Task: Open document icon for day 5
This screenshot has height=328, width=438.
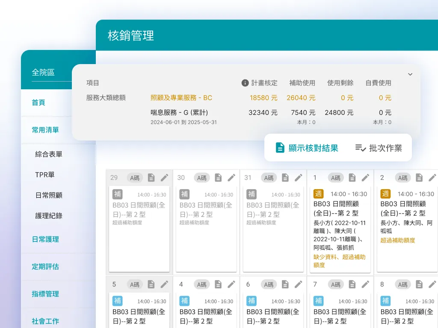Action: (151, 284)
